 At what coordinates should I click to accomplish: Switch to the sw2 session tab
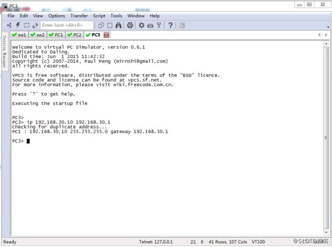(38, 35)
